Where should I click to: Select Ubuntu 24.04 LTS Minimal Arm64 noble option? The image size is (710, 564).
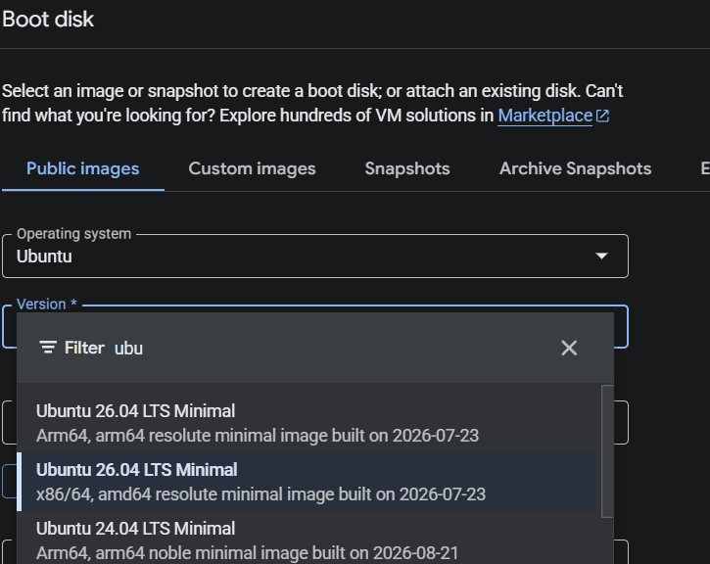[306, 540]
